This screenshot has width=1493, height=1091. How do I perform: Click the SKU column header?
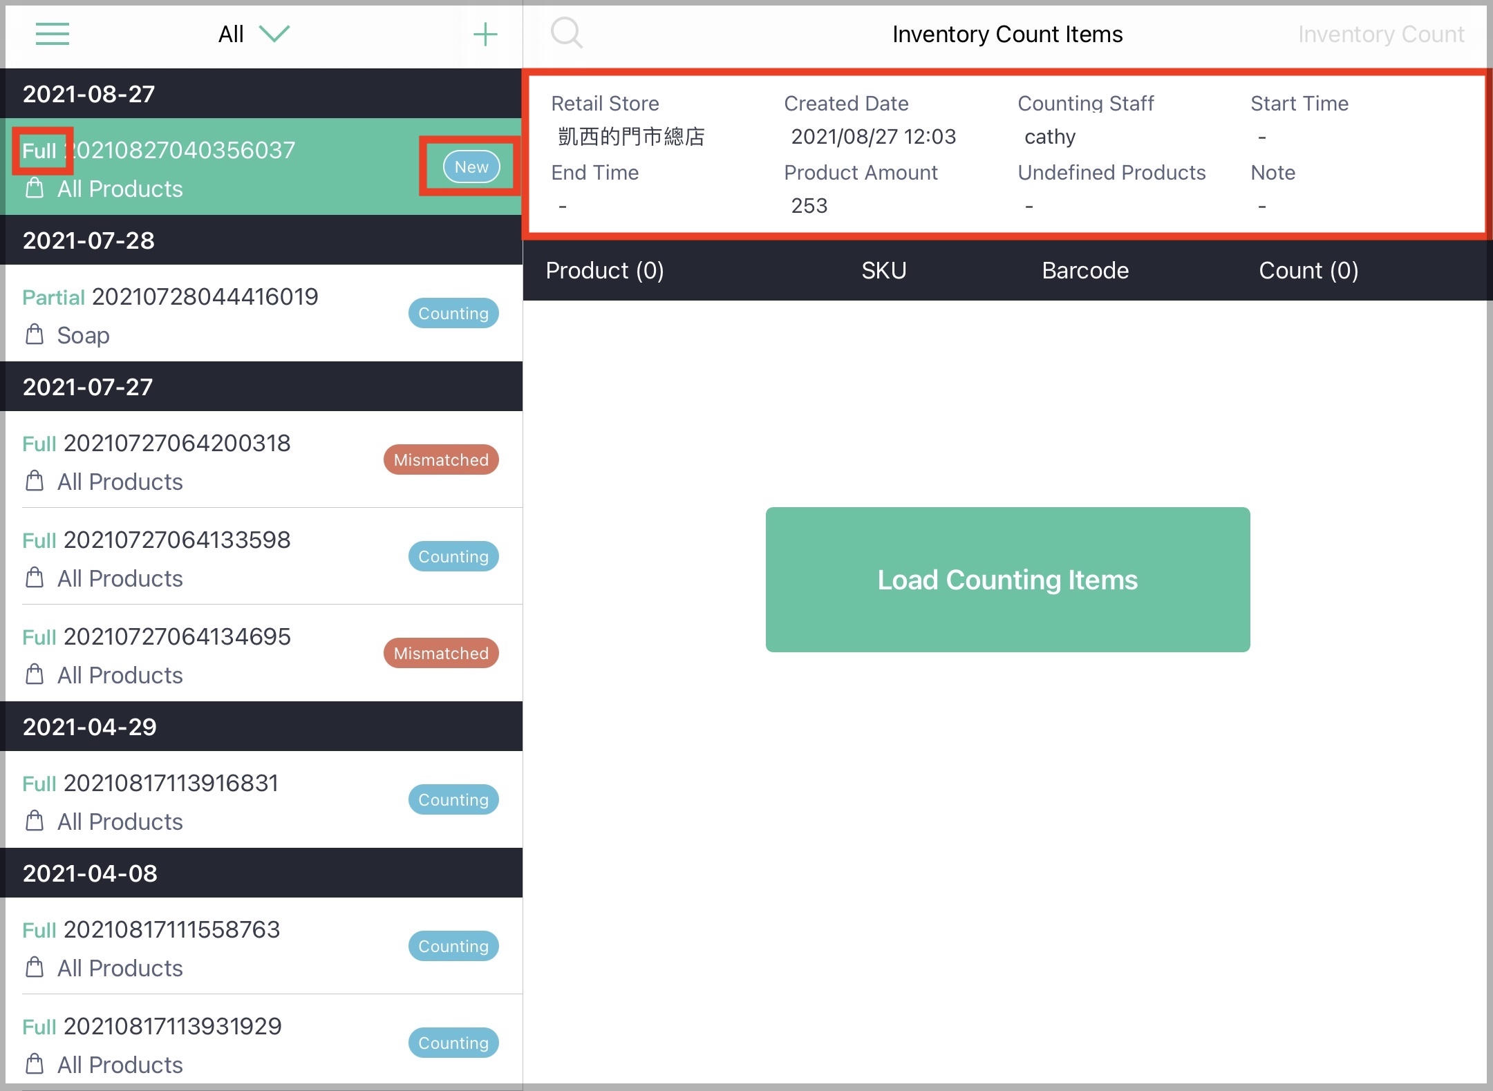click(884, 270)
